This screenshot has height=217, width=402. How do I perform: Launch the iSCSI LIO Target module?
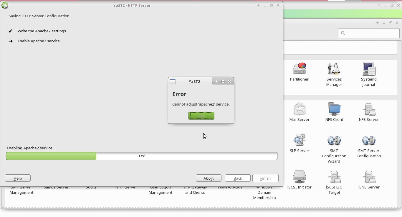334,183
